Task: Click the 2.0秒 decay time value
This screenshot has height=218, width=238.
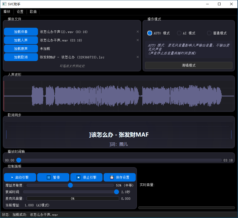Action: (126, 192)
